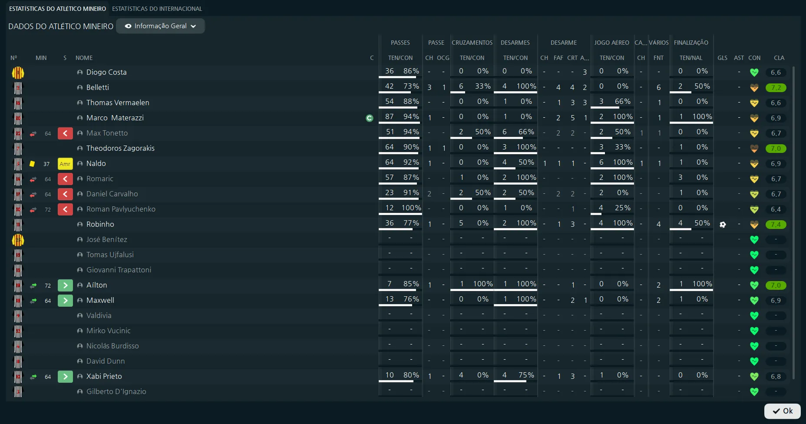
Task: Open Thomas Vermaelen's player profile
Action: tap(118, 103)
